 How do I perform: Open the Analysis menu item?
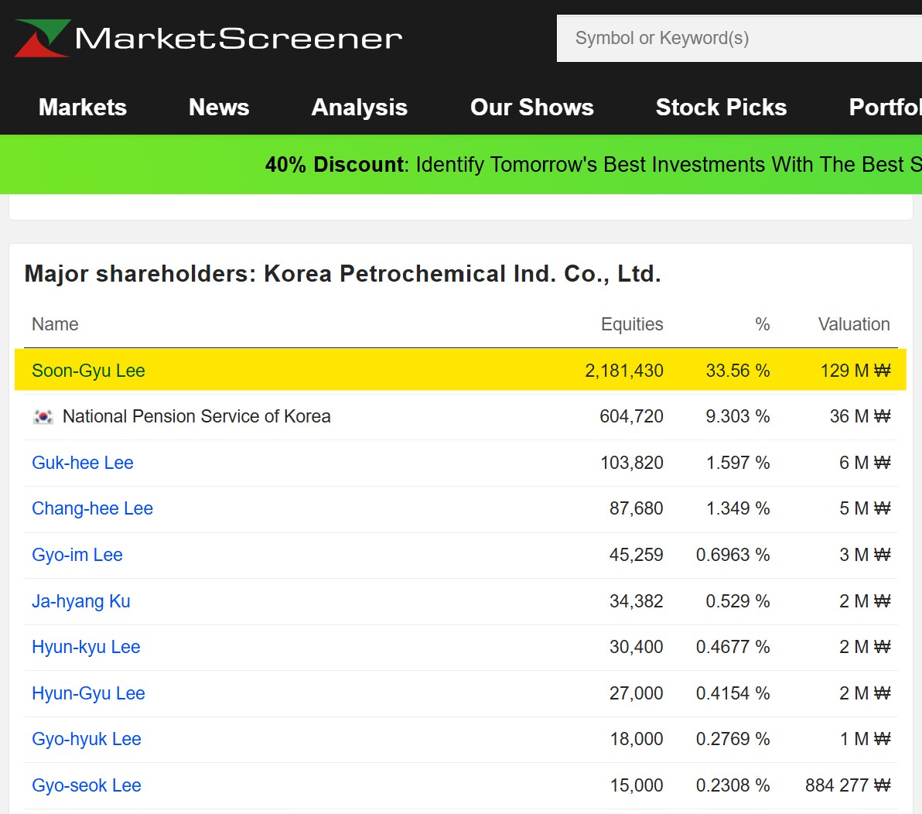359,107
